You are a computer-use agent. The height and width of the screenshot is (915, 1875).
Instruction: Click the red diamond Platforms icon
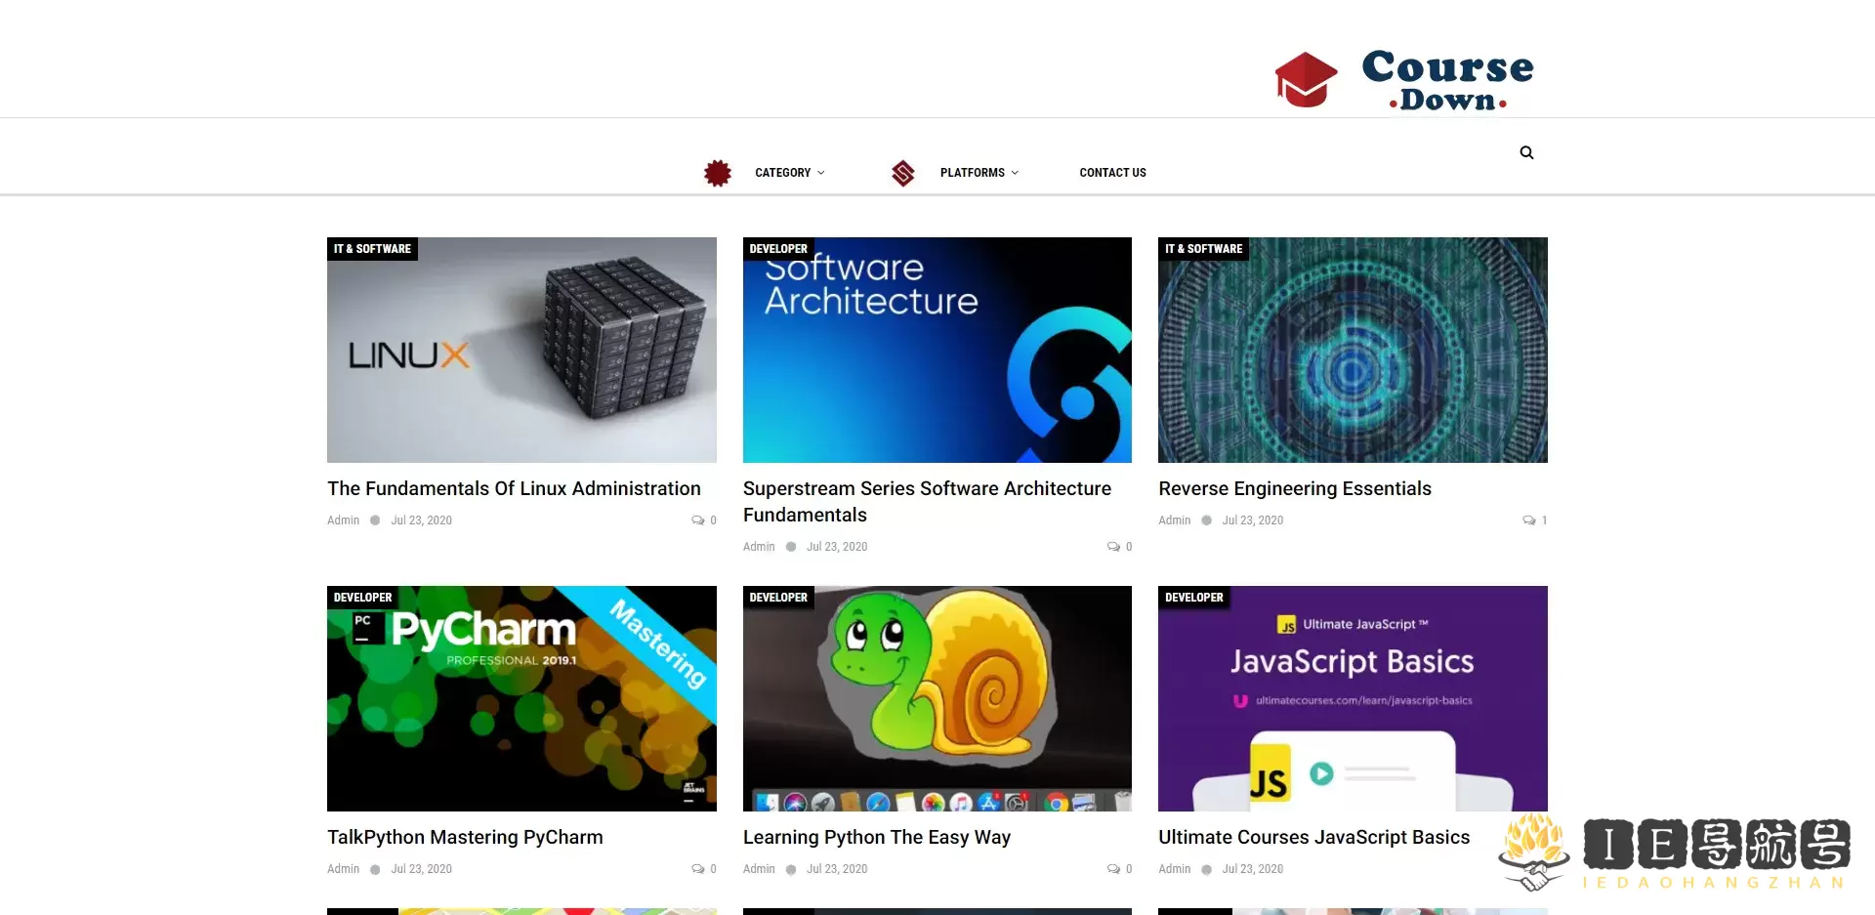pyautogui.click(x=903, y=173)
